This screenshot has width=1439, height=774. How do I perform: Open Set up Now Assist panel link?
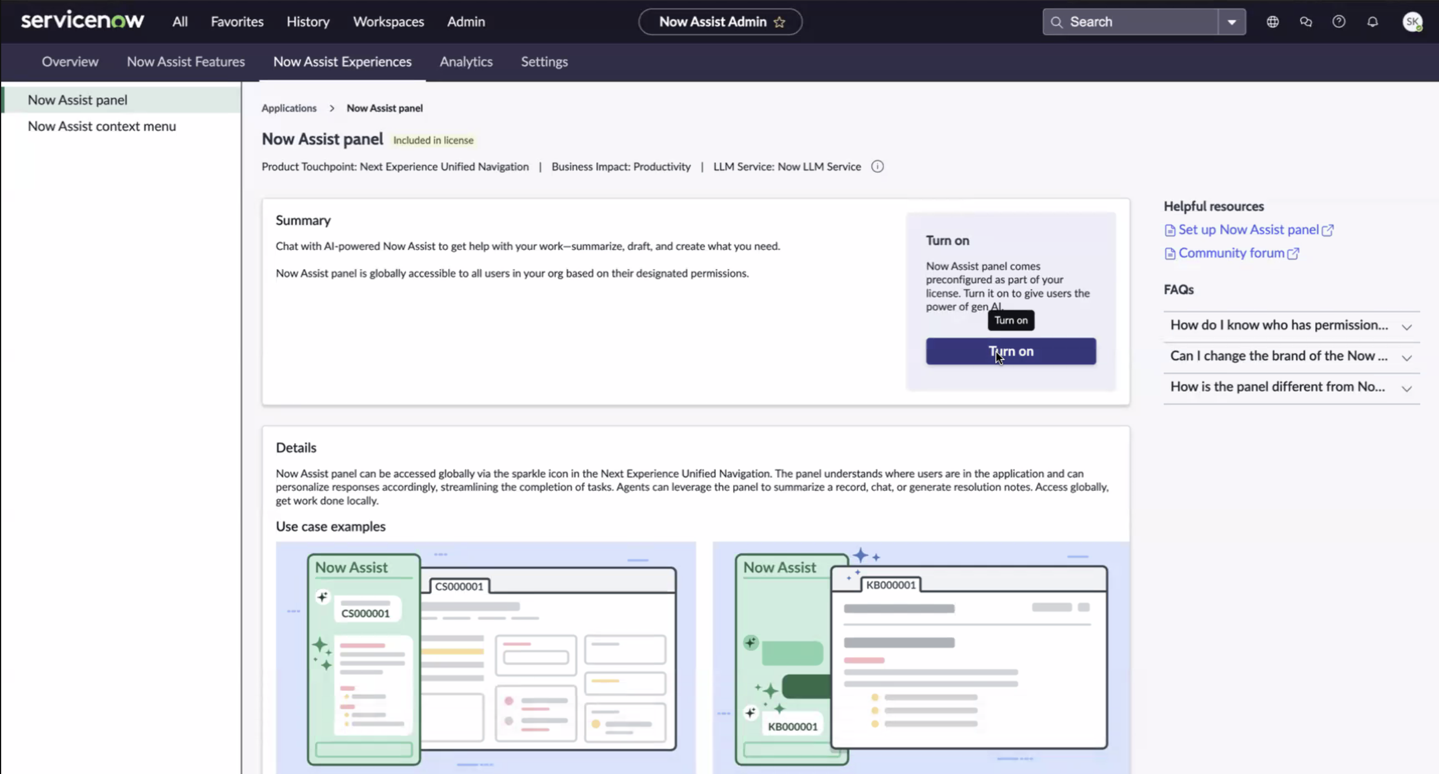[x=1249, y=230]
